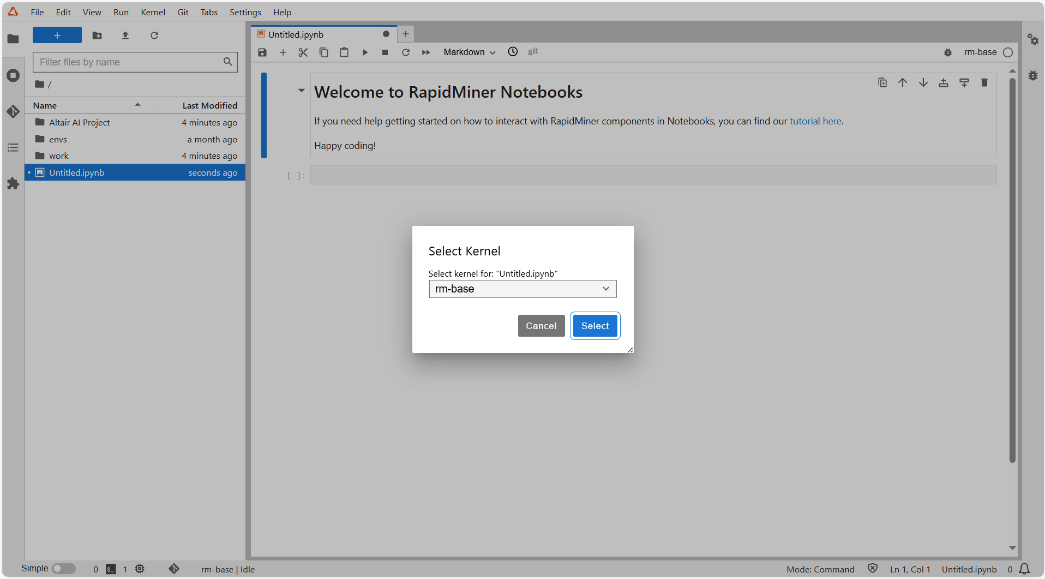Sort files by Name column
Image resolution: width=1045 pixels, height=579 pixels.
(89, 105)
